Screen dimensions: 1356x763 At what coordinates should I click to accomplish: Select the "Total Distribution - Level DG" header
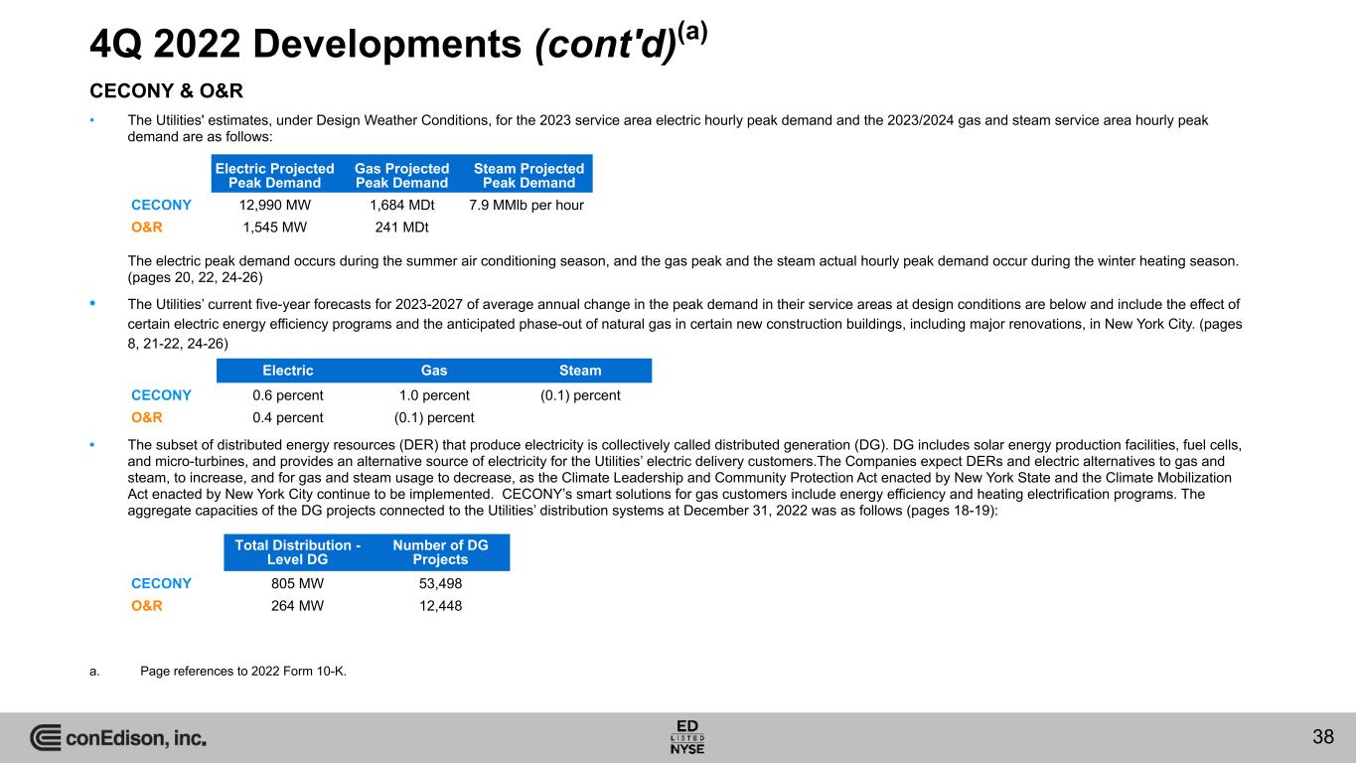[x=297, y=552]
